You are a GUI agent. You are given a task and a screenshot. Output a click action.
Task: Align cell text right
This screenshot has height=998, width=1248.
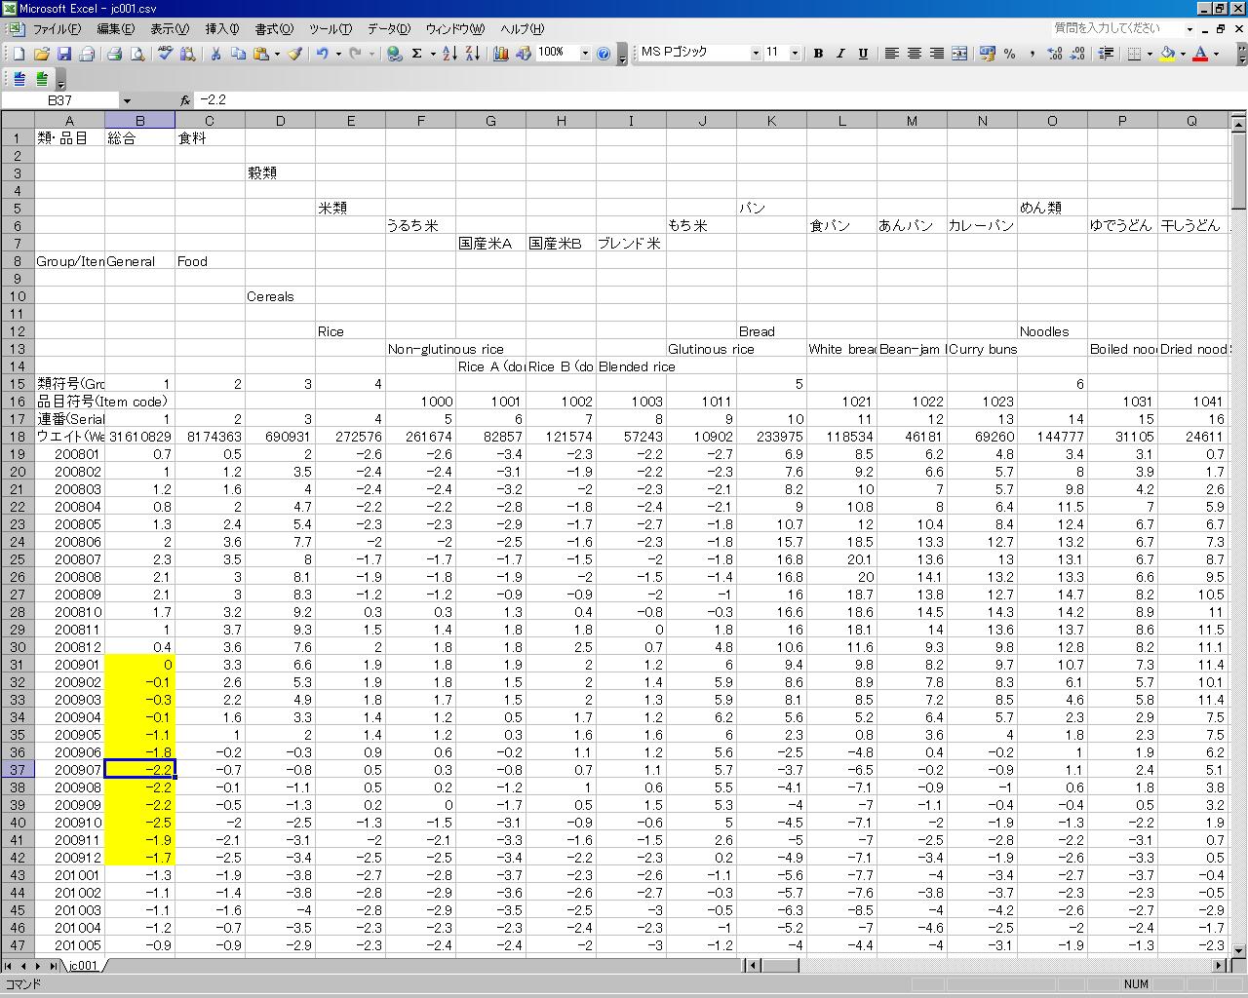pos(936,54)
